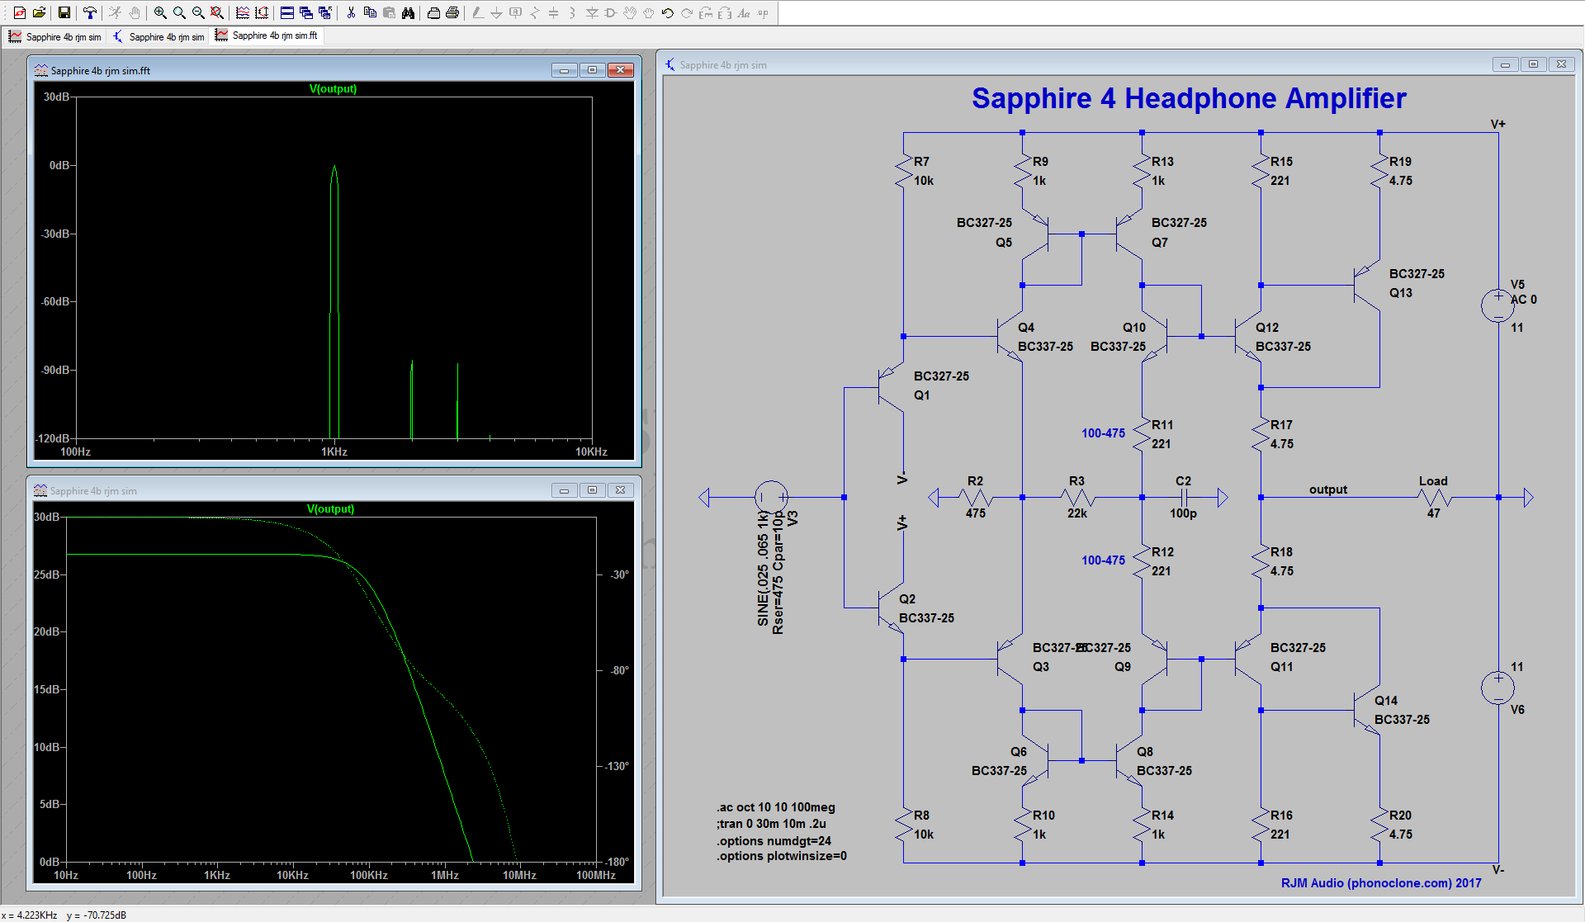Place a Diode component
The height and width of the screenshot is (922, 1585).
tap(592, 12)
